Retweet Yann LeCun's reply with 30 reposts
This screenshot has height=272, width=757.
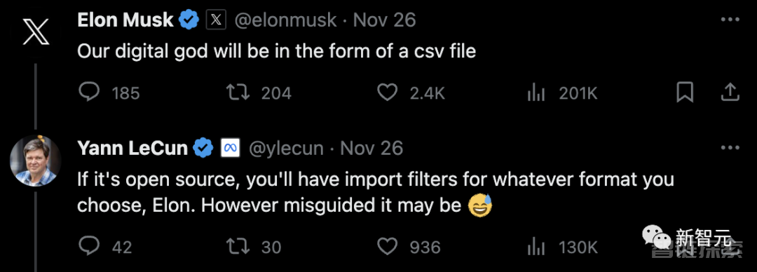point(238,247)
